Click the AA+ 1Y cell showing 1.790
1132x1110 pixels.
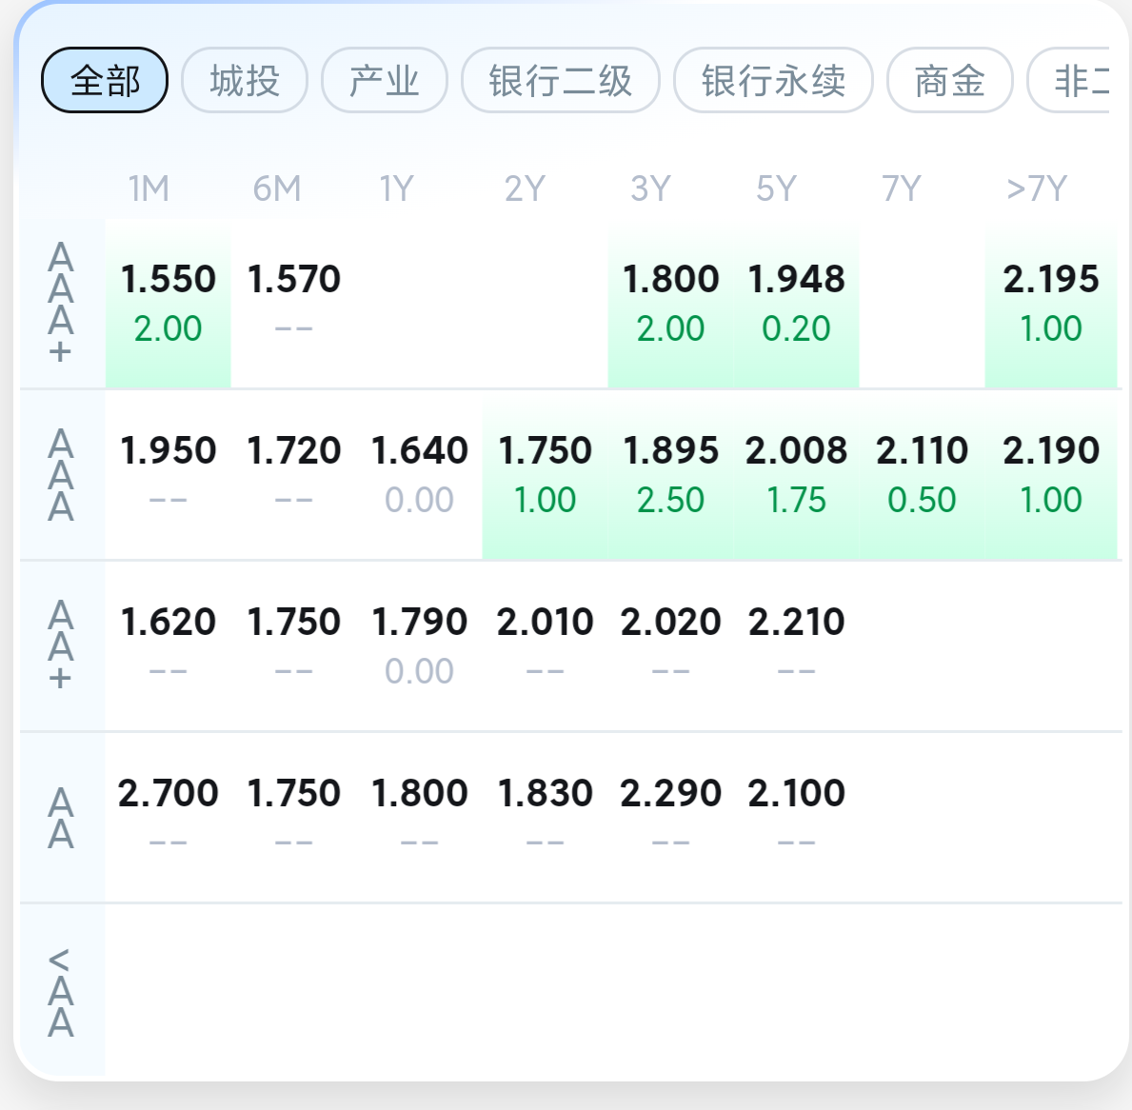pyautogui.click(x=420, y=646)
